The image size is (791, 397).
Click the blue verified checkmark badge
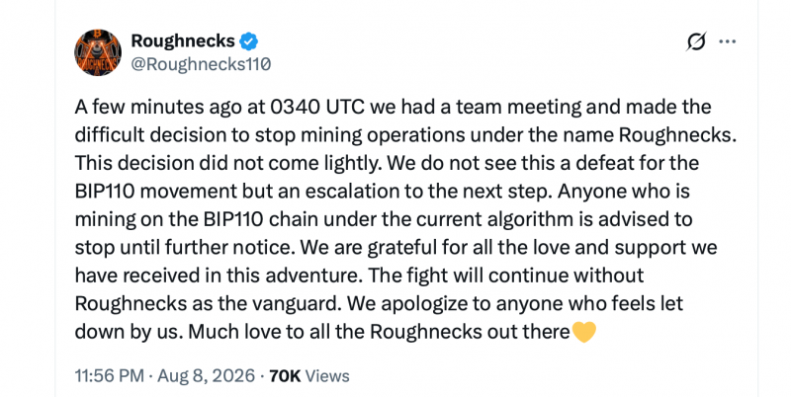249,41
